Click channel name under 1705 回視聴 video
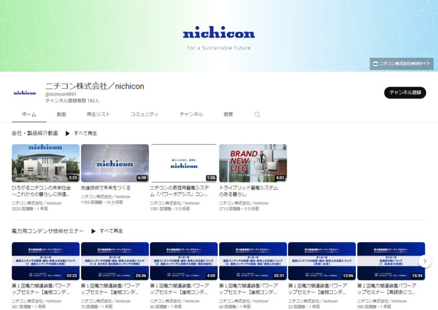This screenshot has width=438, height=310. coord(106,197)
